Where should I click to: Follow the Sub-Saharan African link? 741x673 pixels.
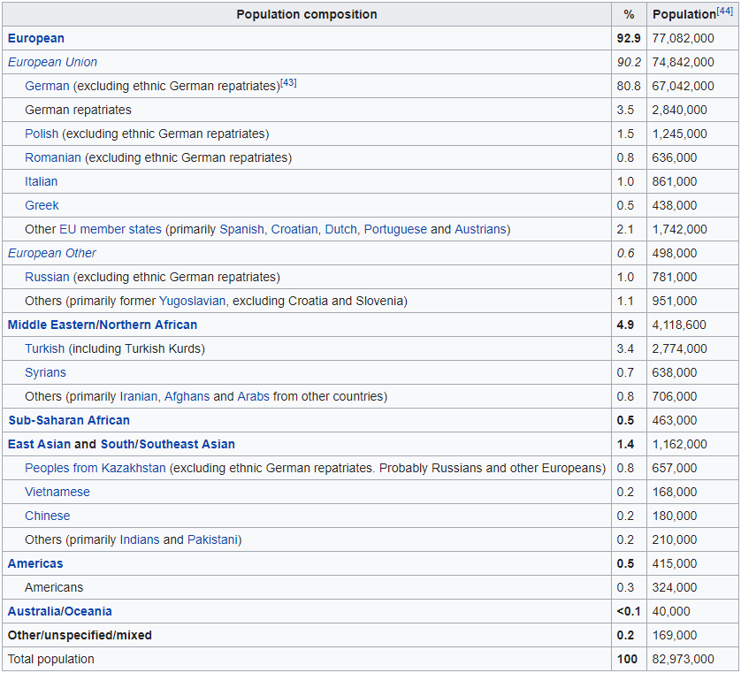tap(69, 420)
